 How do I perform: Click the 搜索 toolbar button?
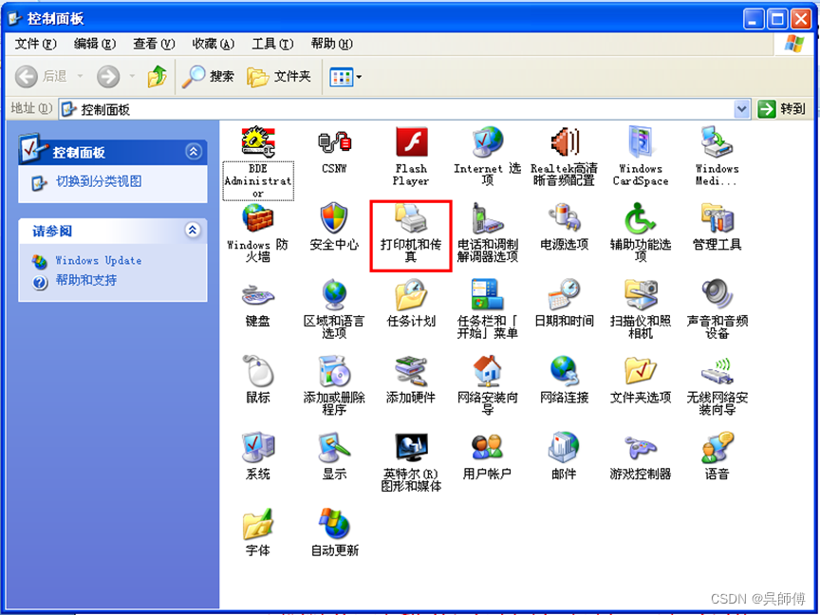[208, 77]
